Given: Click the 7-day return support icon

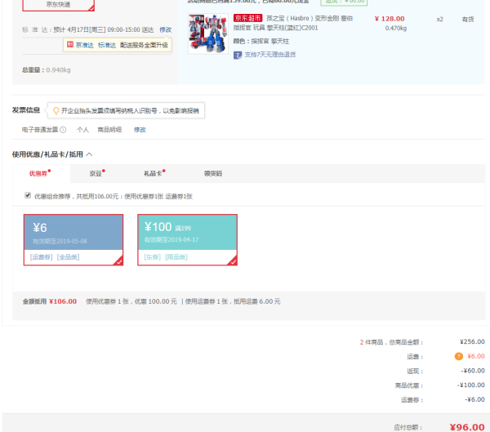Looking at the screenshot, I should point(238,56).
